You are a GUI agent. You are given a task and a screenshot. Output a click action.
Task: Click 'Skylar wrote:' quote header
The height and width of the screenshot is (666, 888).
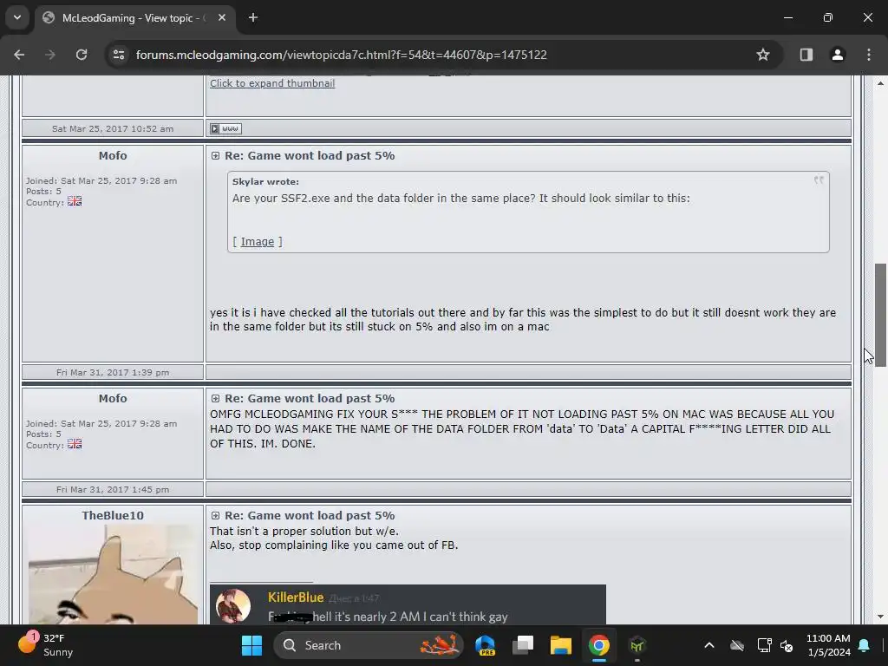[x=265, y=182]
